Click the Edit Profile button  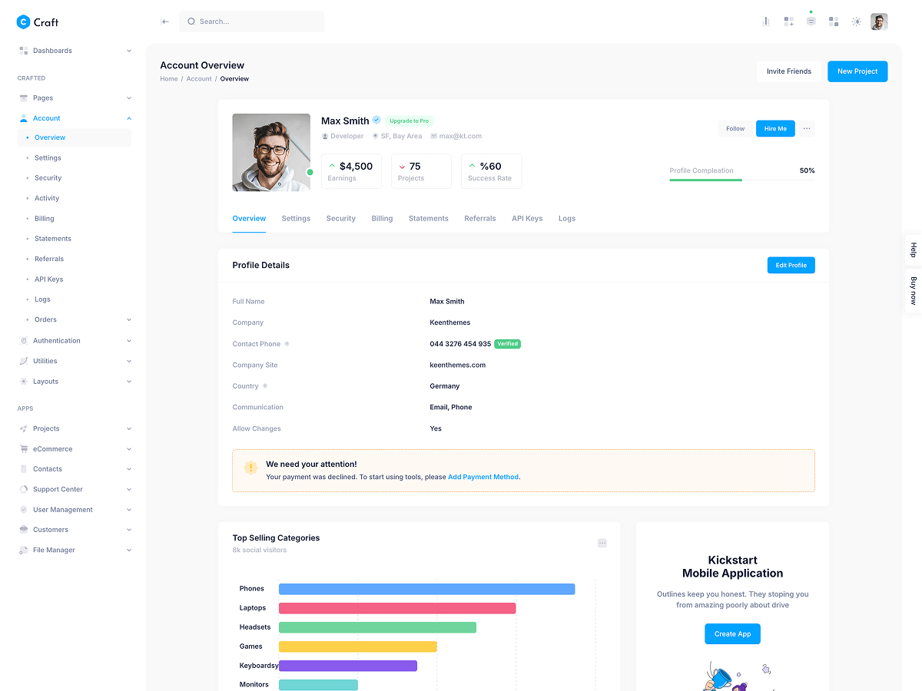pos(791,265)
